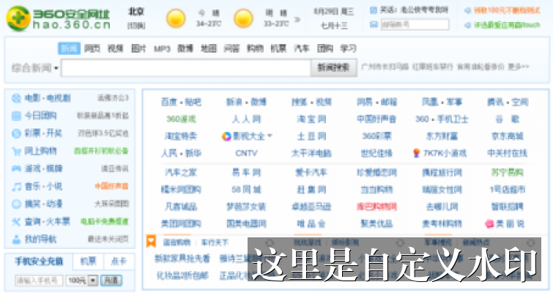553x293 pixels.
Task: Click the 彩票·开奖 lottery icon
Action: coord(16,133)
